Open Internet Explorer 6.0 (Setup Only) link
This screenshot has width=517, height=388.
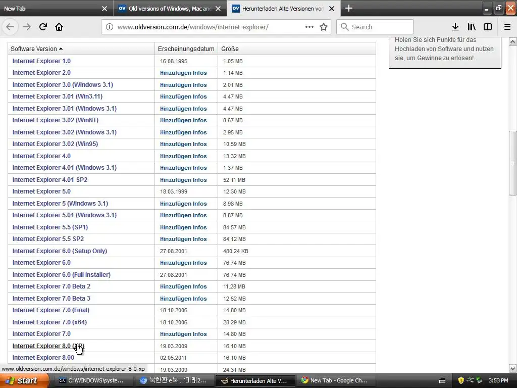60,251
